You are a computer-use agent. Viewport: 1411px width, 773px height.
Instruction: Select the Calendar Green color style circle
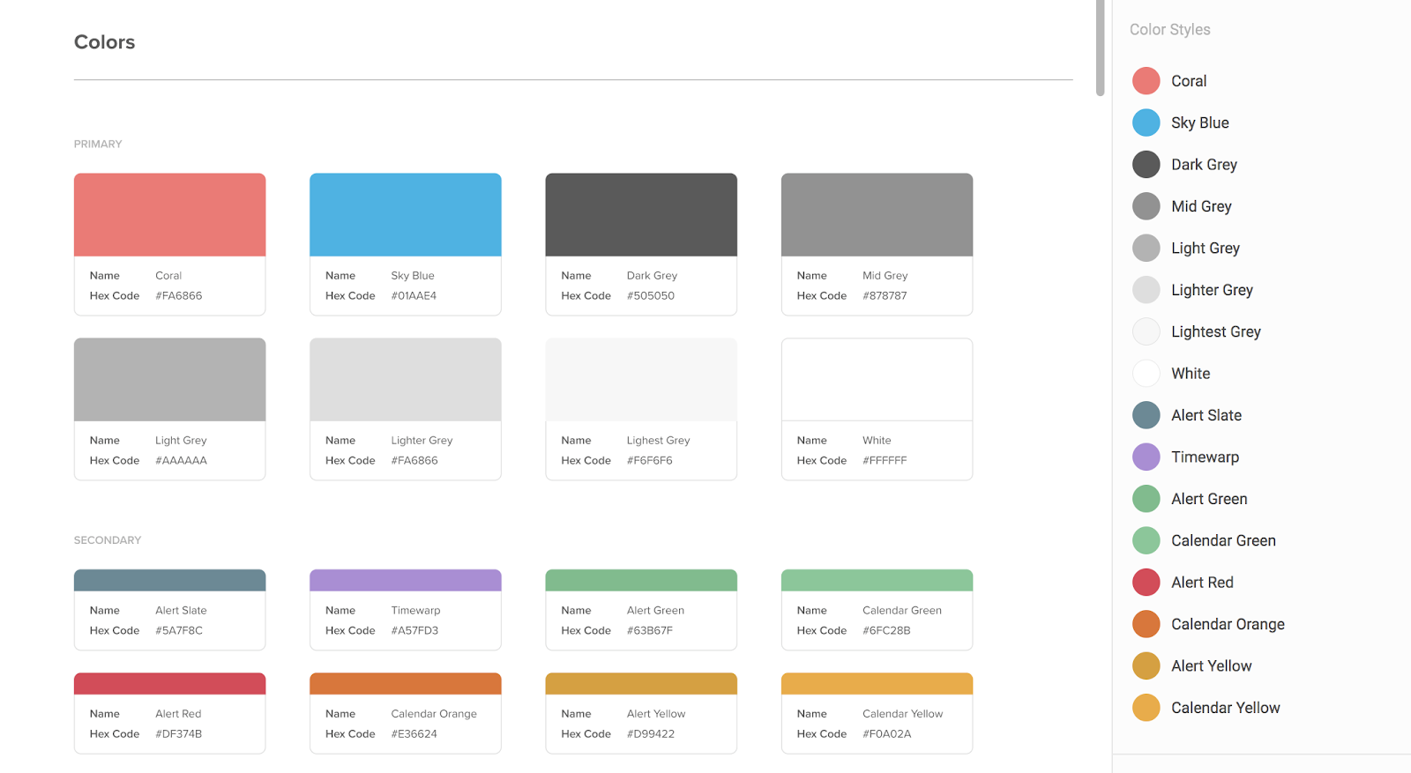point(1146,540)
